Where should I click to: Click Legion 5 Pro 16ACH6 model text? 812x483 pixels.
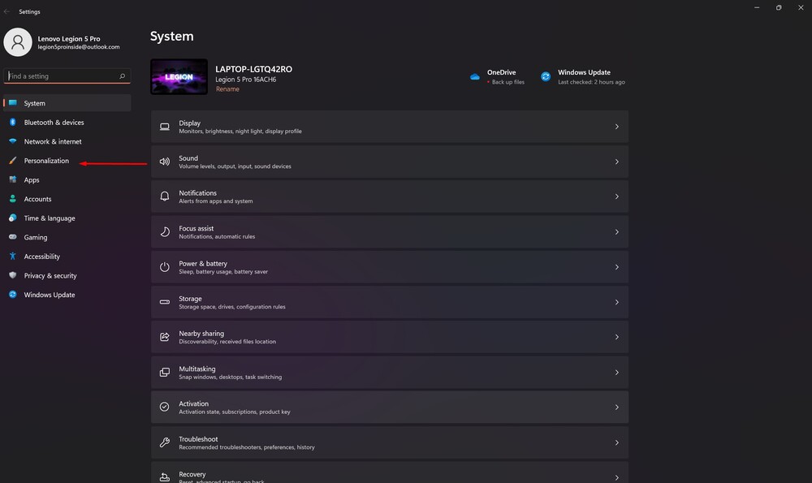pyautogui.click(x=246, y=80)
